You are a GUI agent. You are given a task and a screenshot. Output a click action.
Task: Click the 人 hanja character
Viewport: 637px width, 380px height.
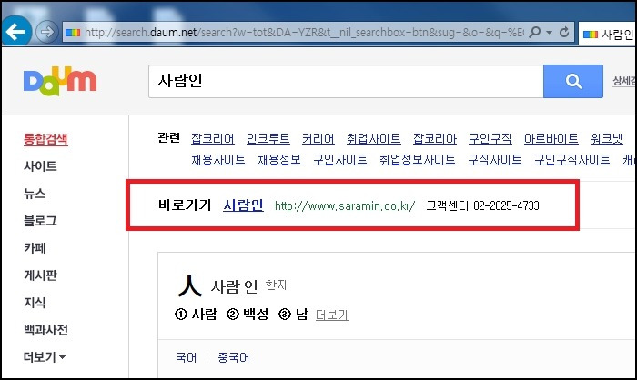[189, 285]
